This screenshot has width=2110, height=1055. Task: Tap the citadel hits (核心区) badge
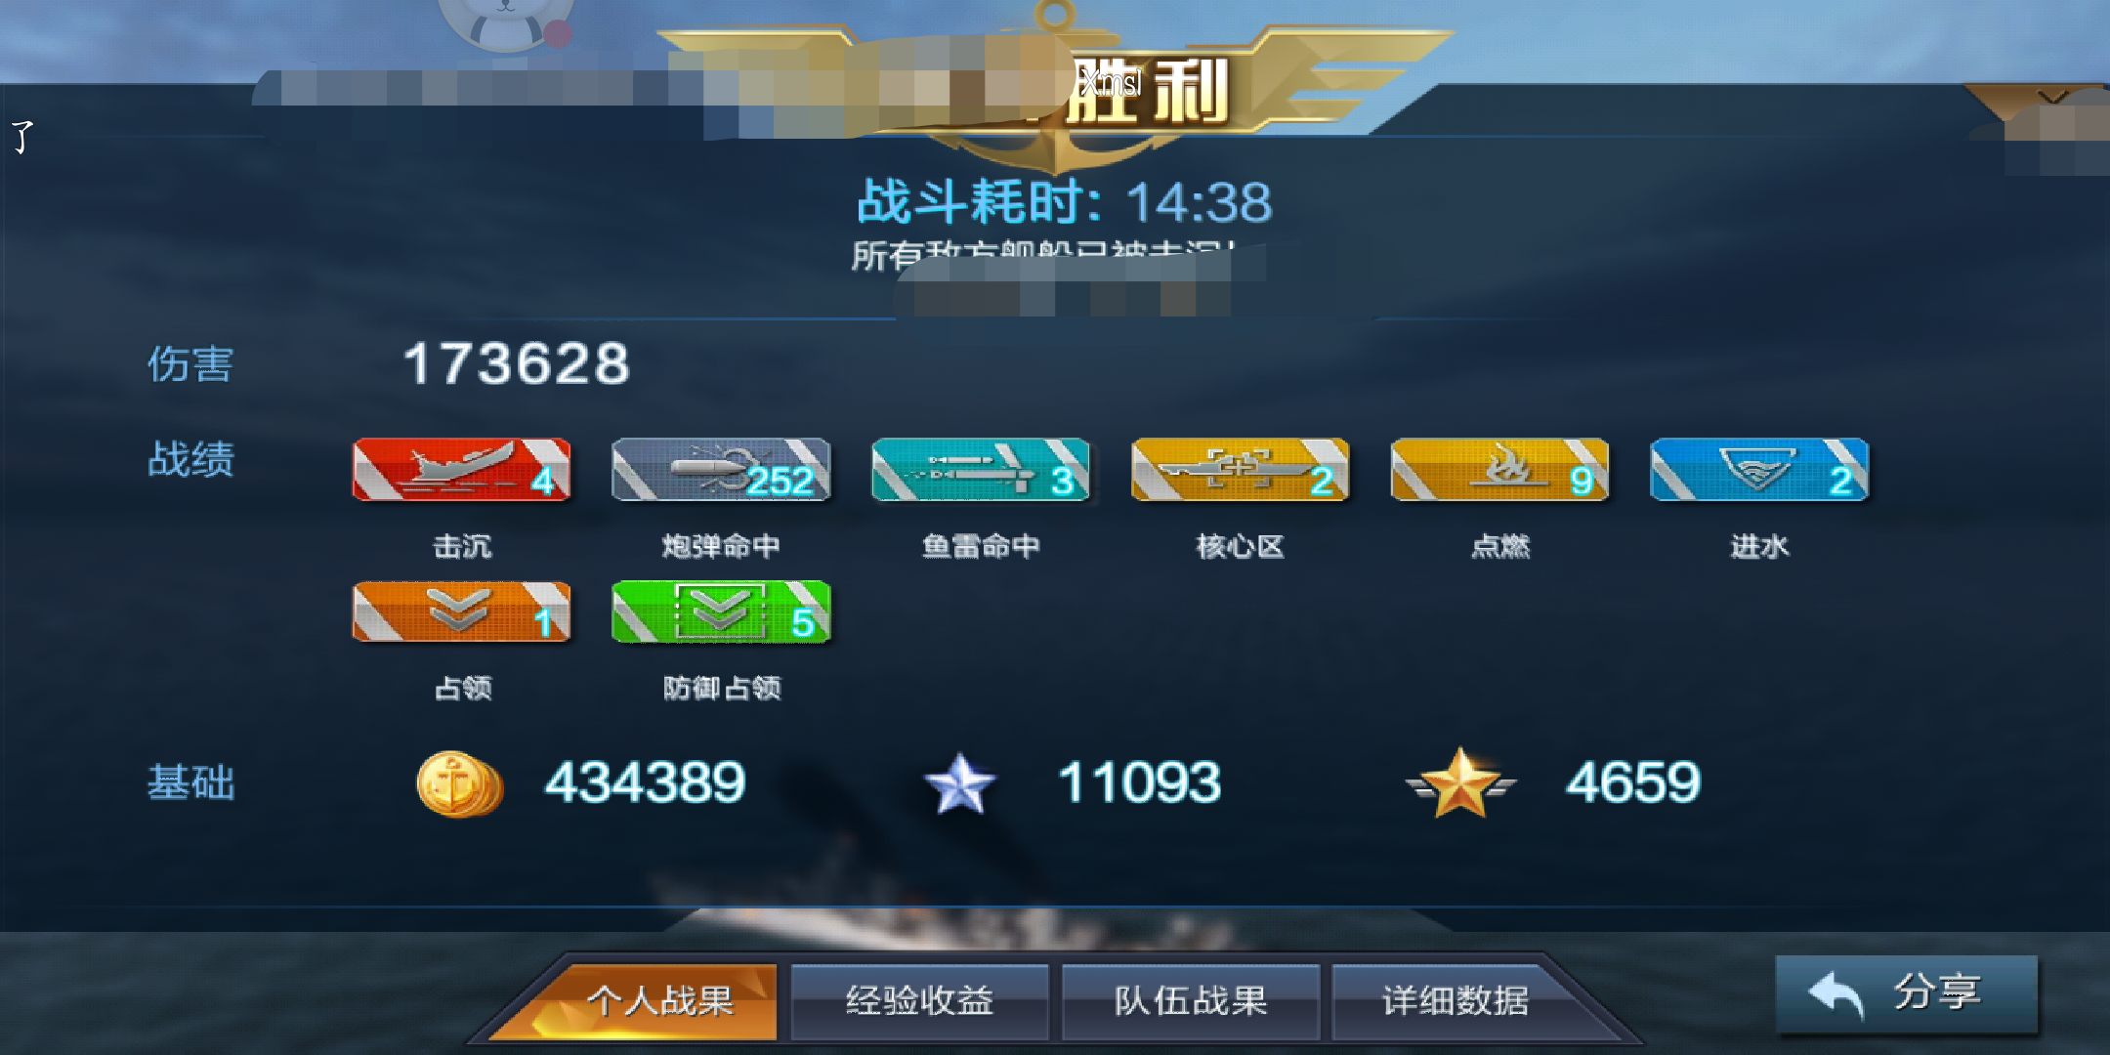(1241, 470)
